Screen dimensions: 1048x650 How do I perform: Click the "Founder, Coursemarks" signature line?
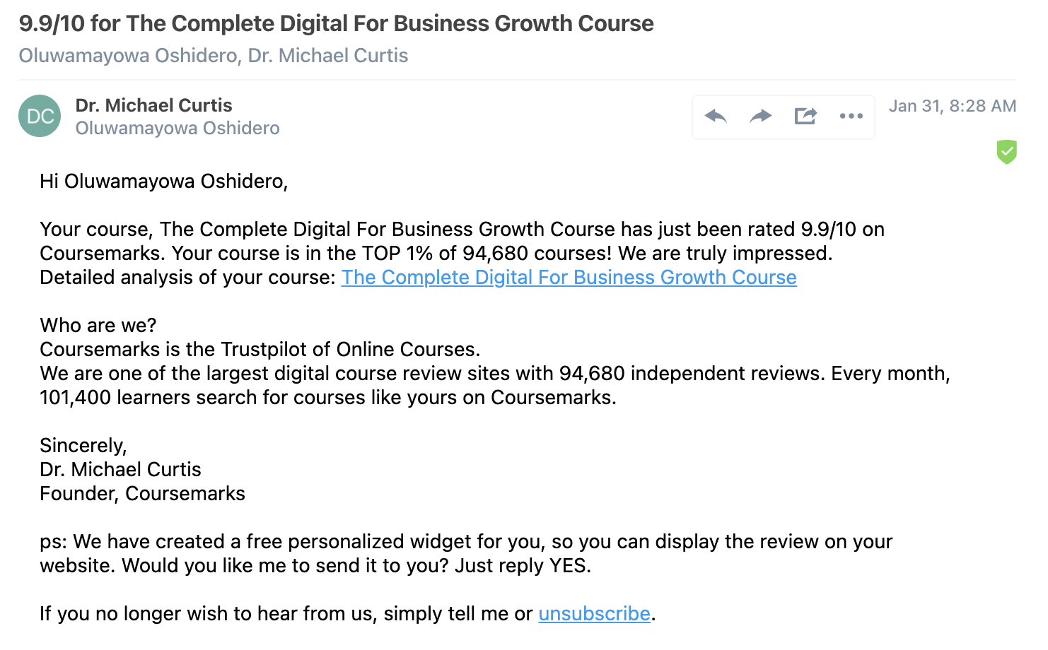click(142, 494)
